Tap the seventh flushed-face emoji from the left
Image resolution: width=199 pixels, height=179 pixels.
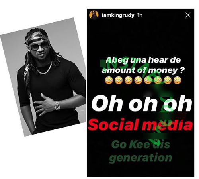click(168, 80)
